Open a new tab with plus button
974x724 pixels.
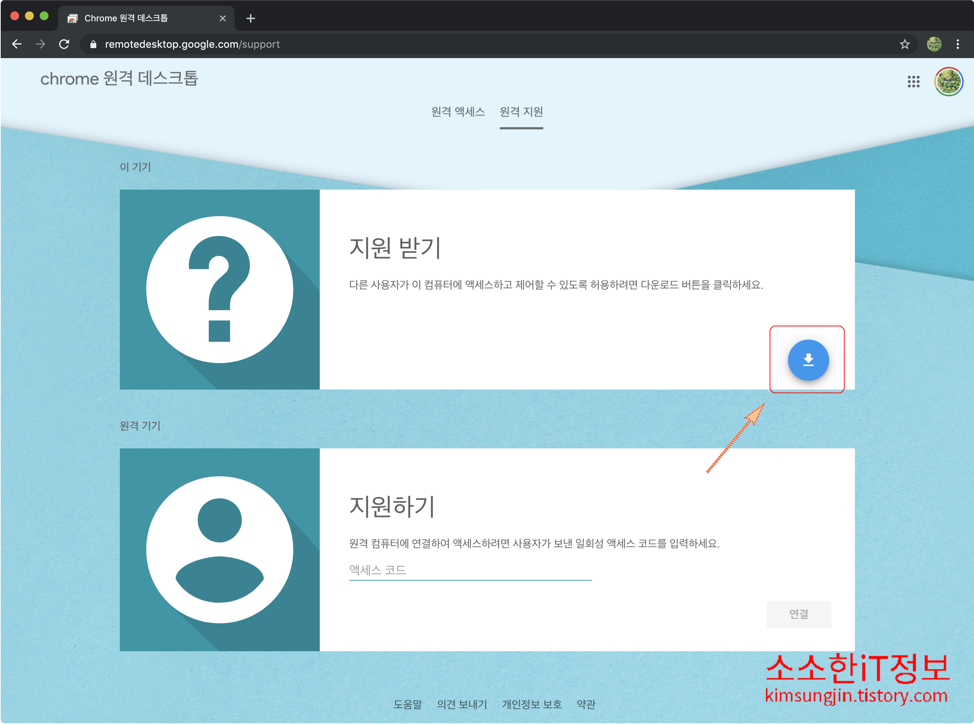(250, 18)
